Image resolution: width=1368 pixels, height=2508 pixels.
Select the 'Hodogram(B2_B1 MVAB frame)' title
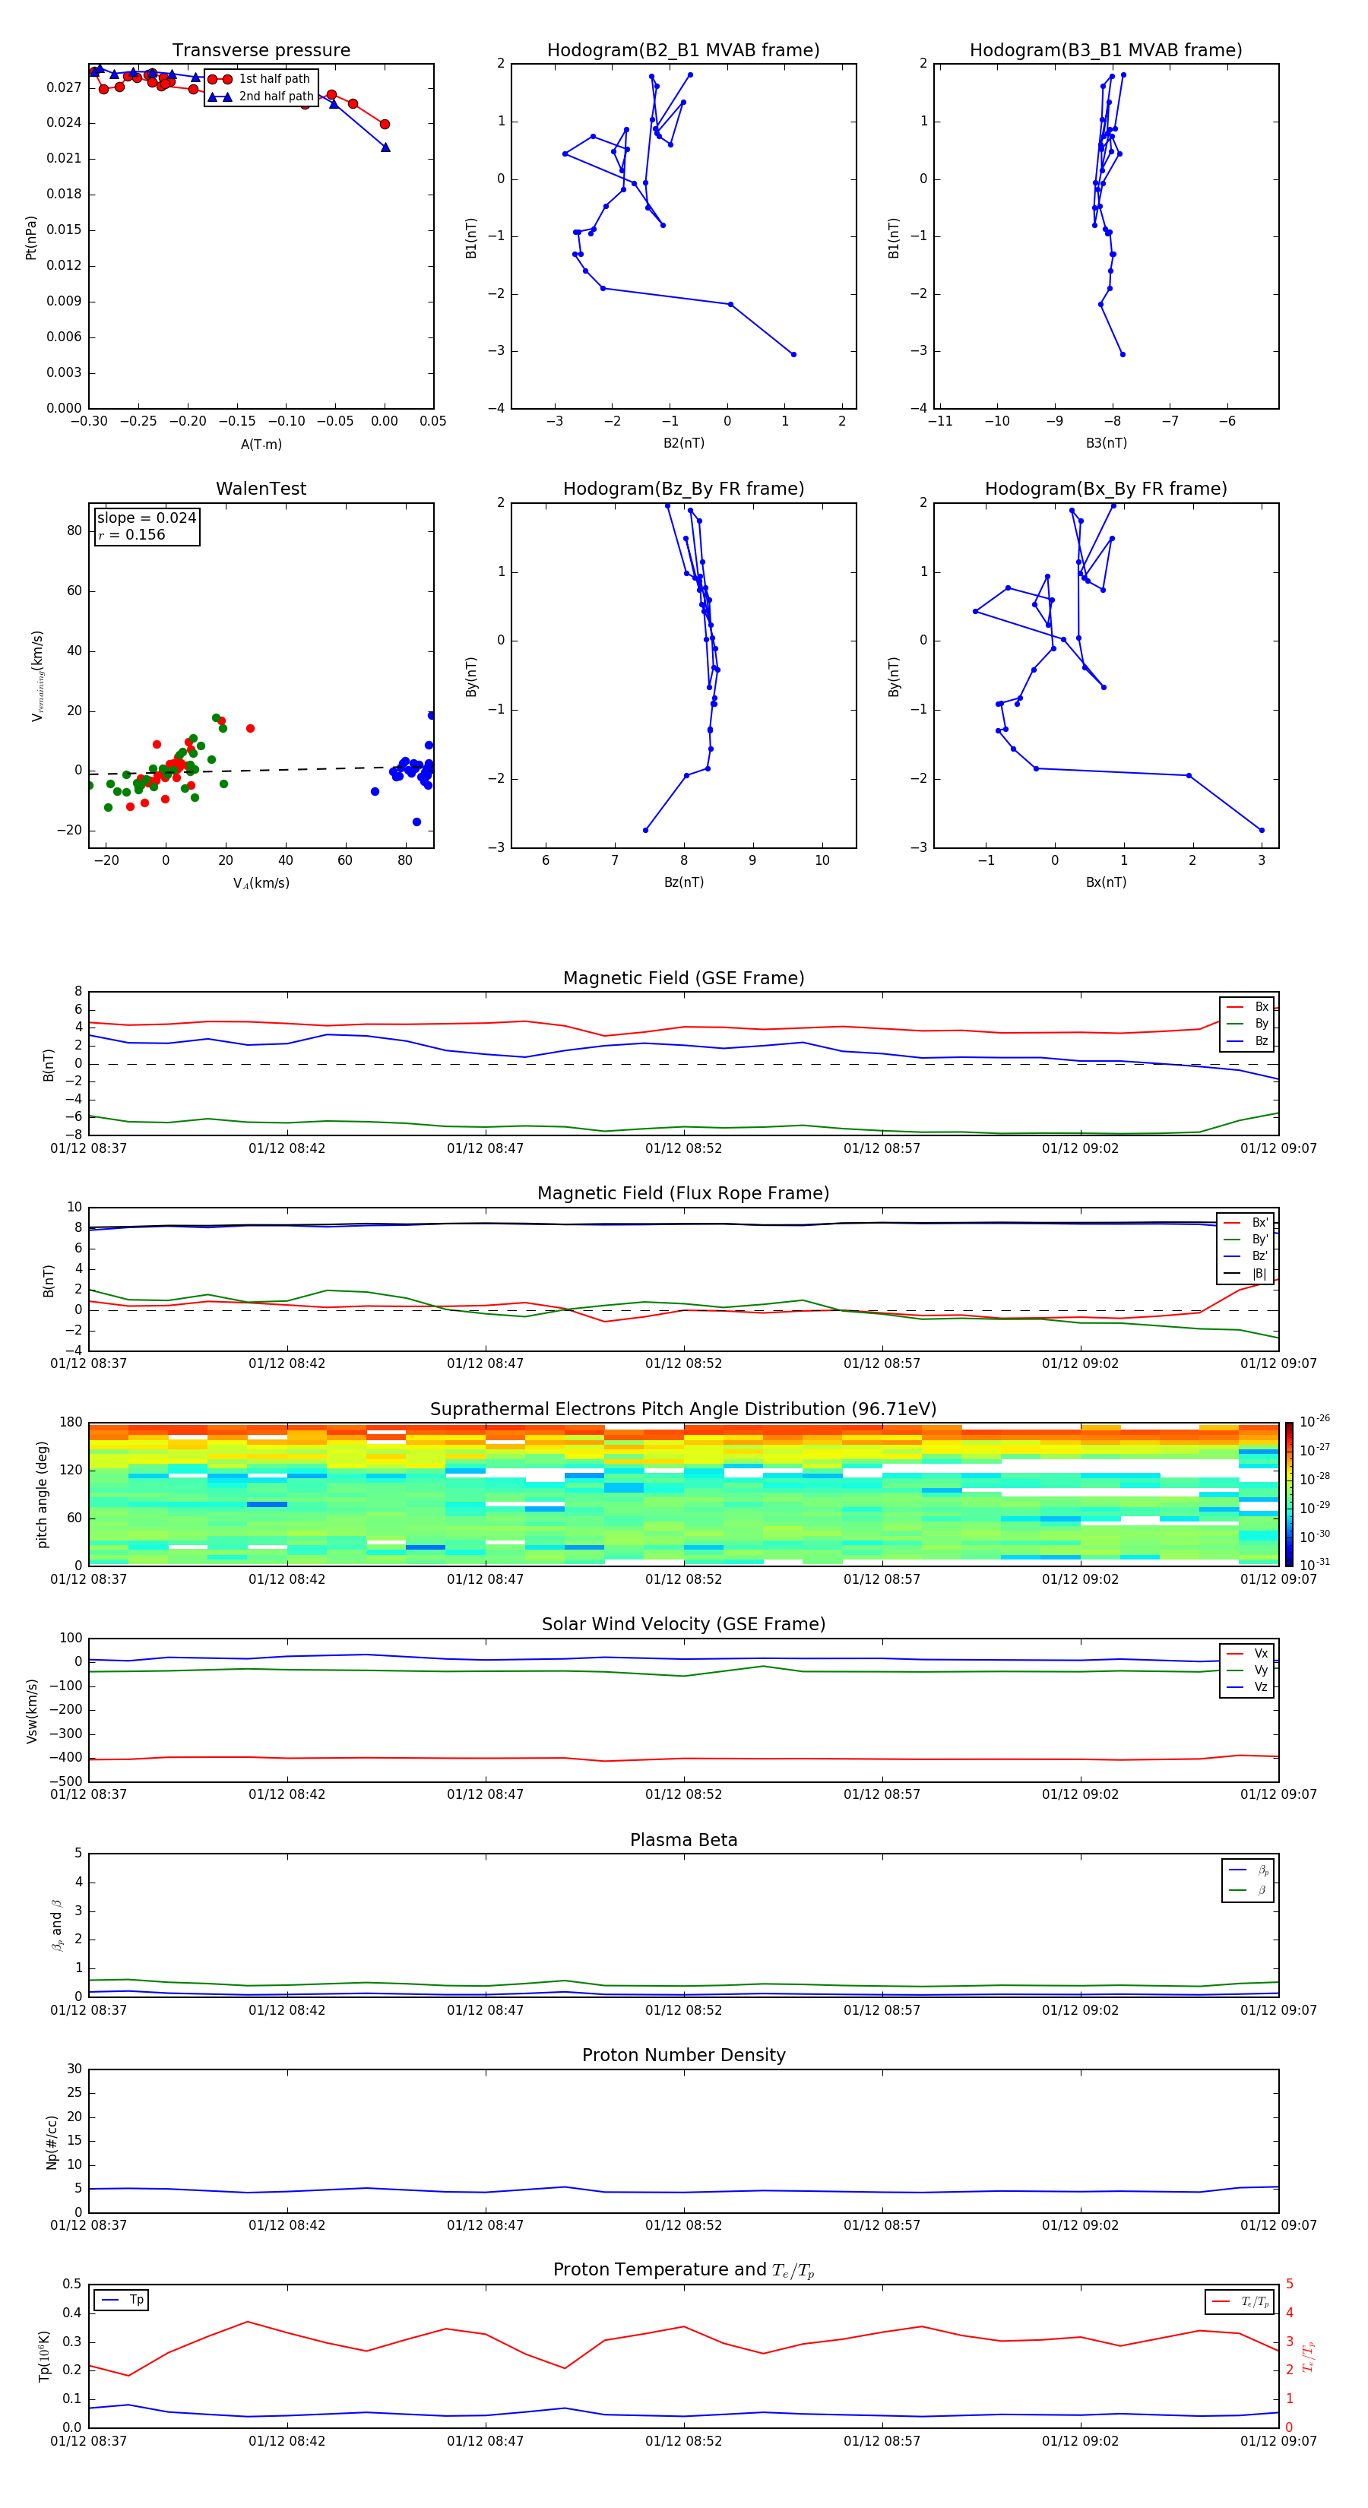click(x=683, y=51)
